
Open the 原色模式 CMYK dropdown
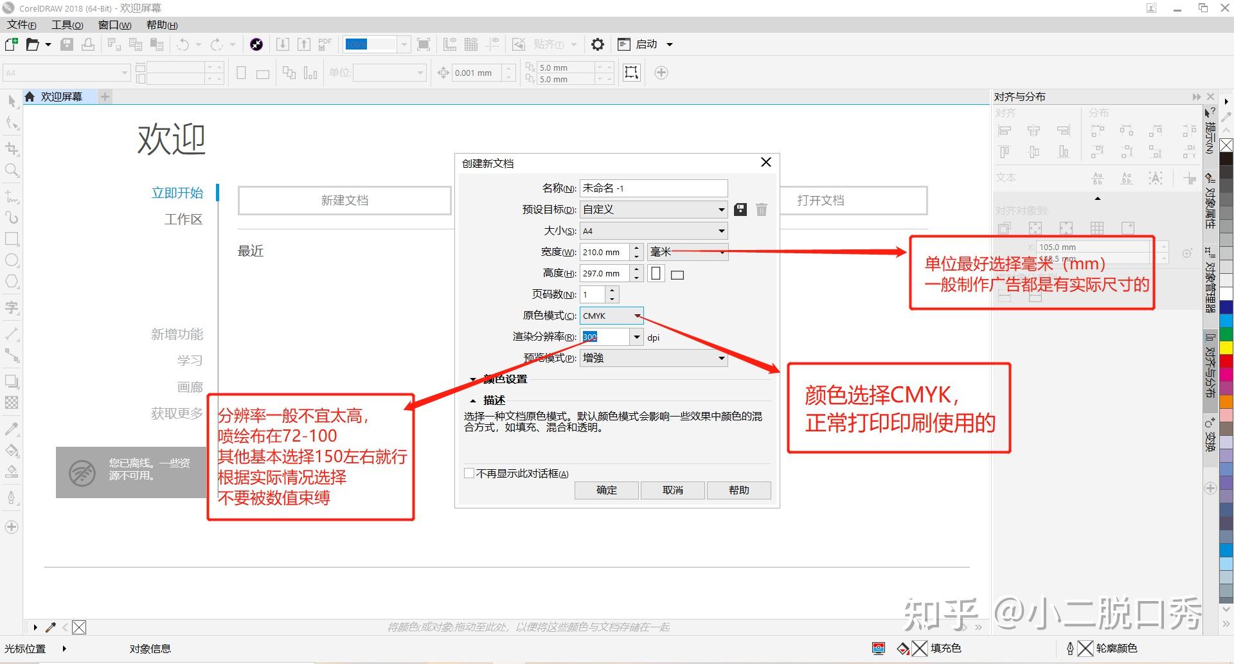coord(638,316)
